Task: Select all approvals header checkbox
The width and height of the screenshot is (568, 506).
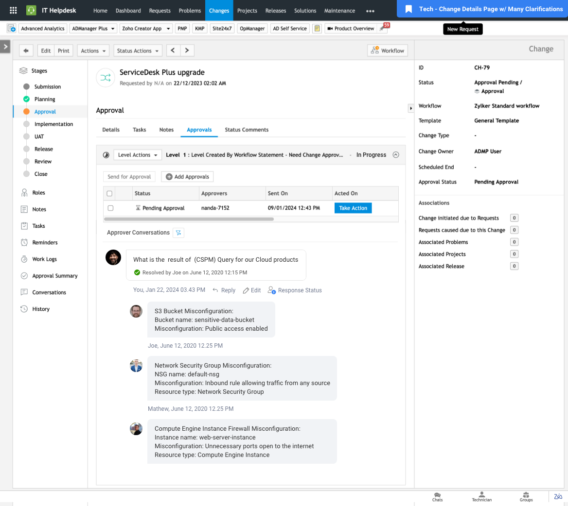Action: (x=109, y=193)
